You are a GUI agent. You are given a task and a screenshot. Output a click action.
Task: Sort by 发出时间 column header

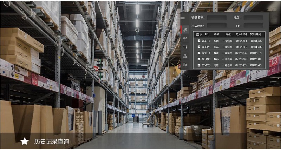pos(256,34)
